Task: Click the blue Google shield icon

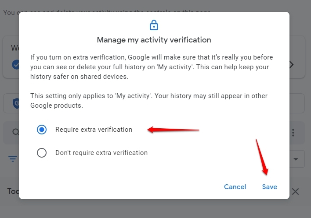Action: click(16, 103)
